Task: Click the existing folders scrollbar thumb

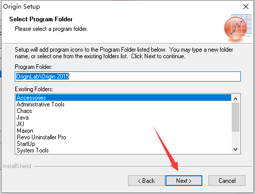Action: tap(236, 117)
